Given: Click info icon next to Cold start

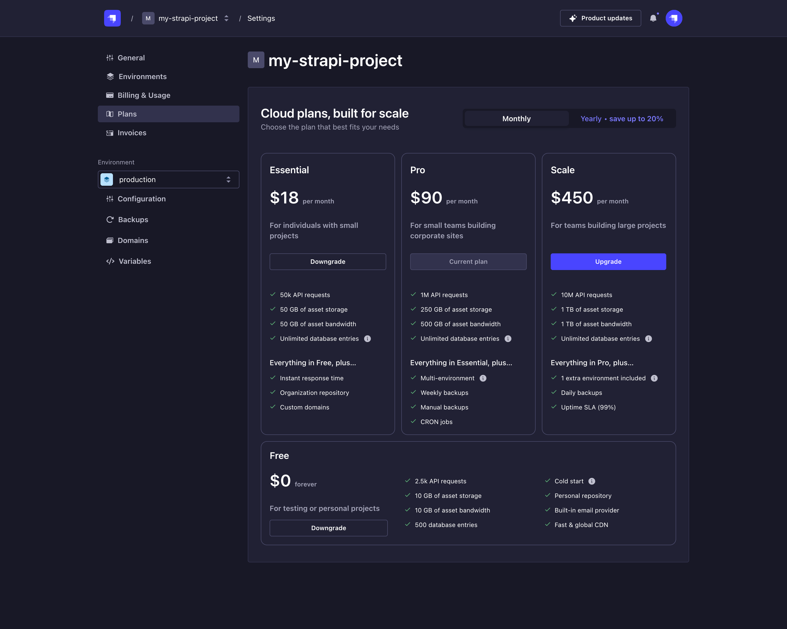Looking at the screenshot, I should (592, 481).
